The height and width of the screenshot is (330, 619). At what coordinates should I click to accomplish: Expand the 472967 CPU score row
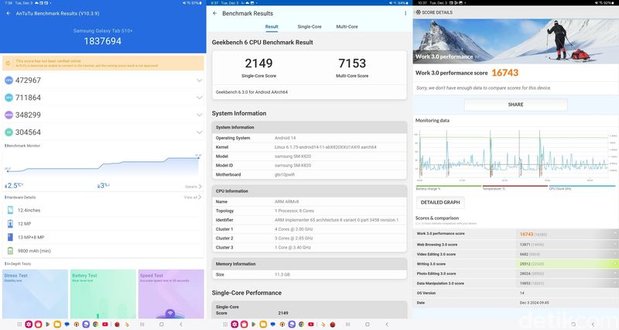199,81
